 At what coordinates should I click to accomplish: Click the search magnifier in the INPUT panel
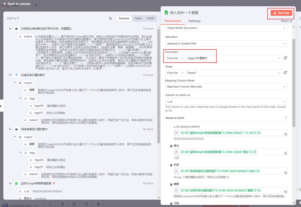(110, 18)
